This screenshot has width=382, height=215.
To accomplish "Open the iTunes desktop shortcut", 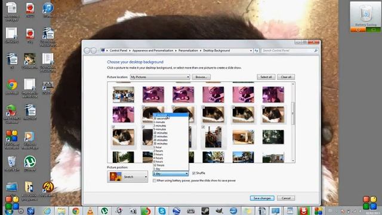I will (48, 10).
